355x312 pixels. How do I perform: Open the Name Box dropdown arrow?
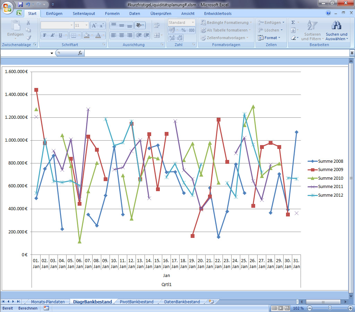tap(52, 53)
